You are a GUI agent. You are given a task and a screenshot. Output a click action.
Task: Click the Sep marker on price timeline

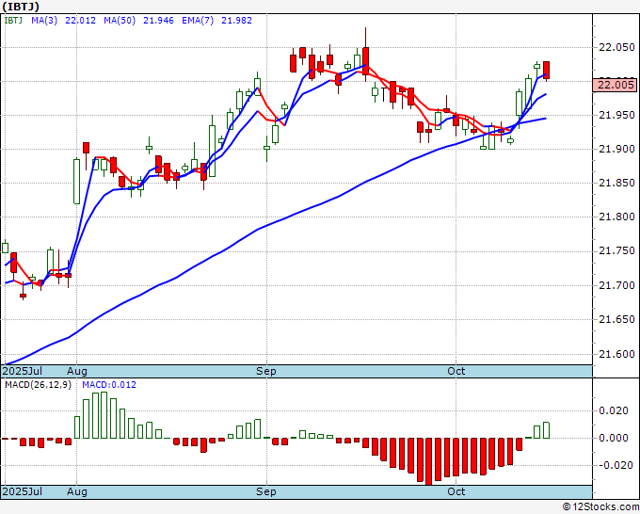[266, 371]
